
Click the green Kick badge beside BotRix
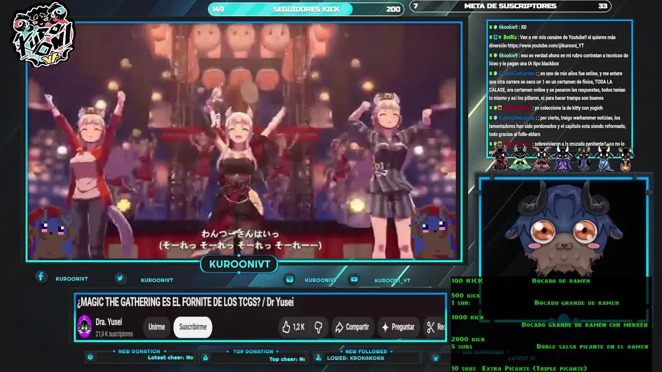tap(491, 37)
